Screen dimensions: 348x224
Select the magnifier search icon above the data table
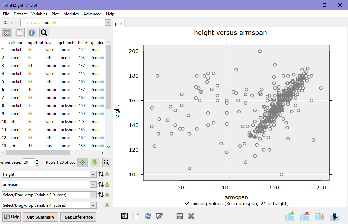coord(44,33)
